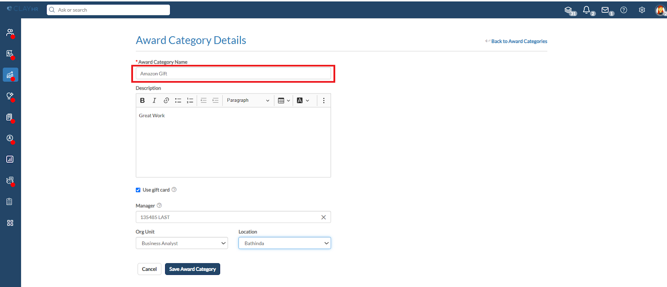Open the Org Unit dropdown showing Business Analyst
This screenshot has width=667, height=287.
point(182,243)
